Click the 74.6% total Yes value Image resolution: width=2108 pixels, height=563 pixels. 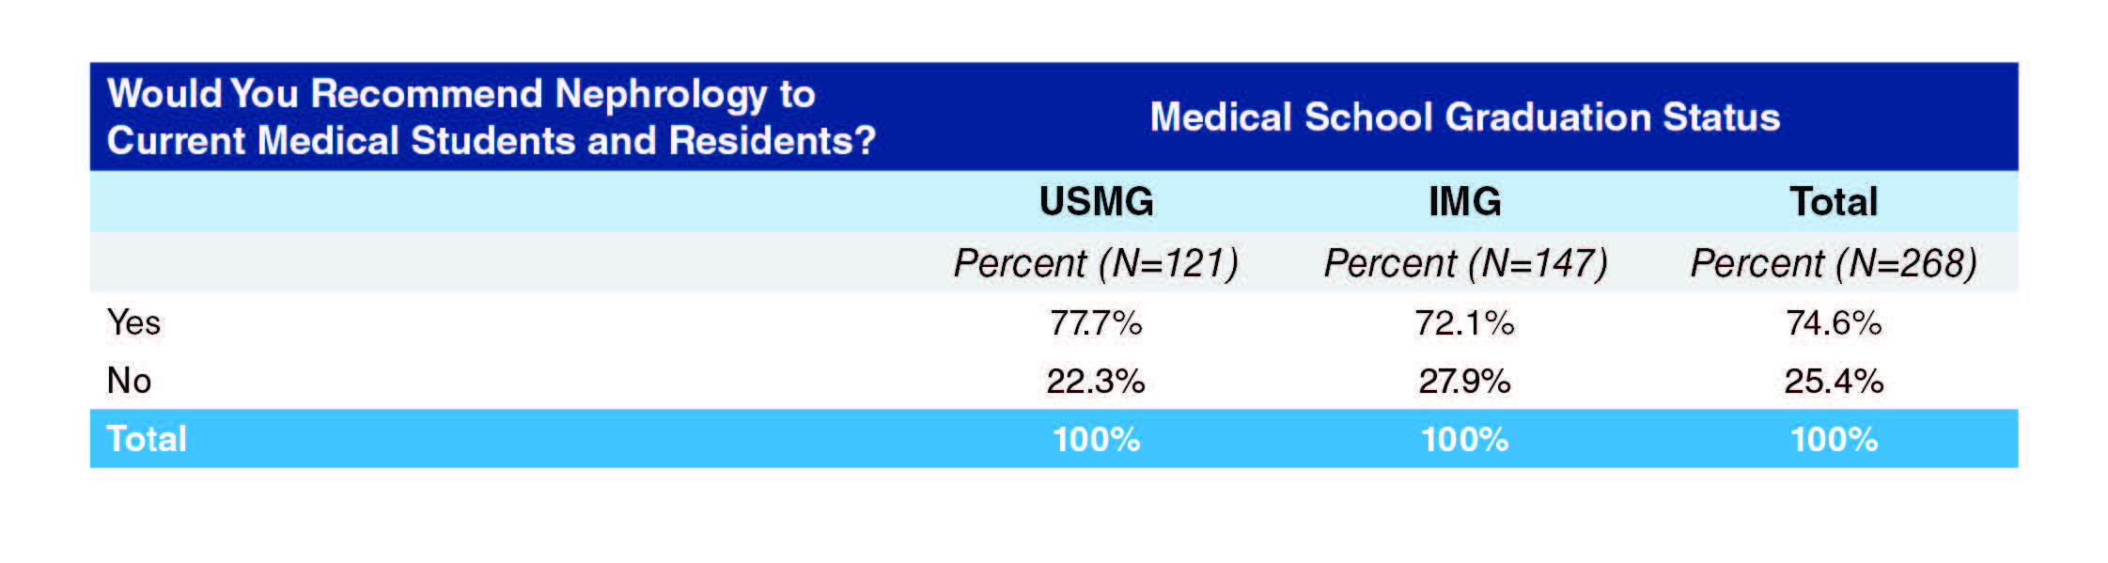(x=1834, y=323)
